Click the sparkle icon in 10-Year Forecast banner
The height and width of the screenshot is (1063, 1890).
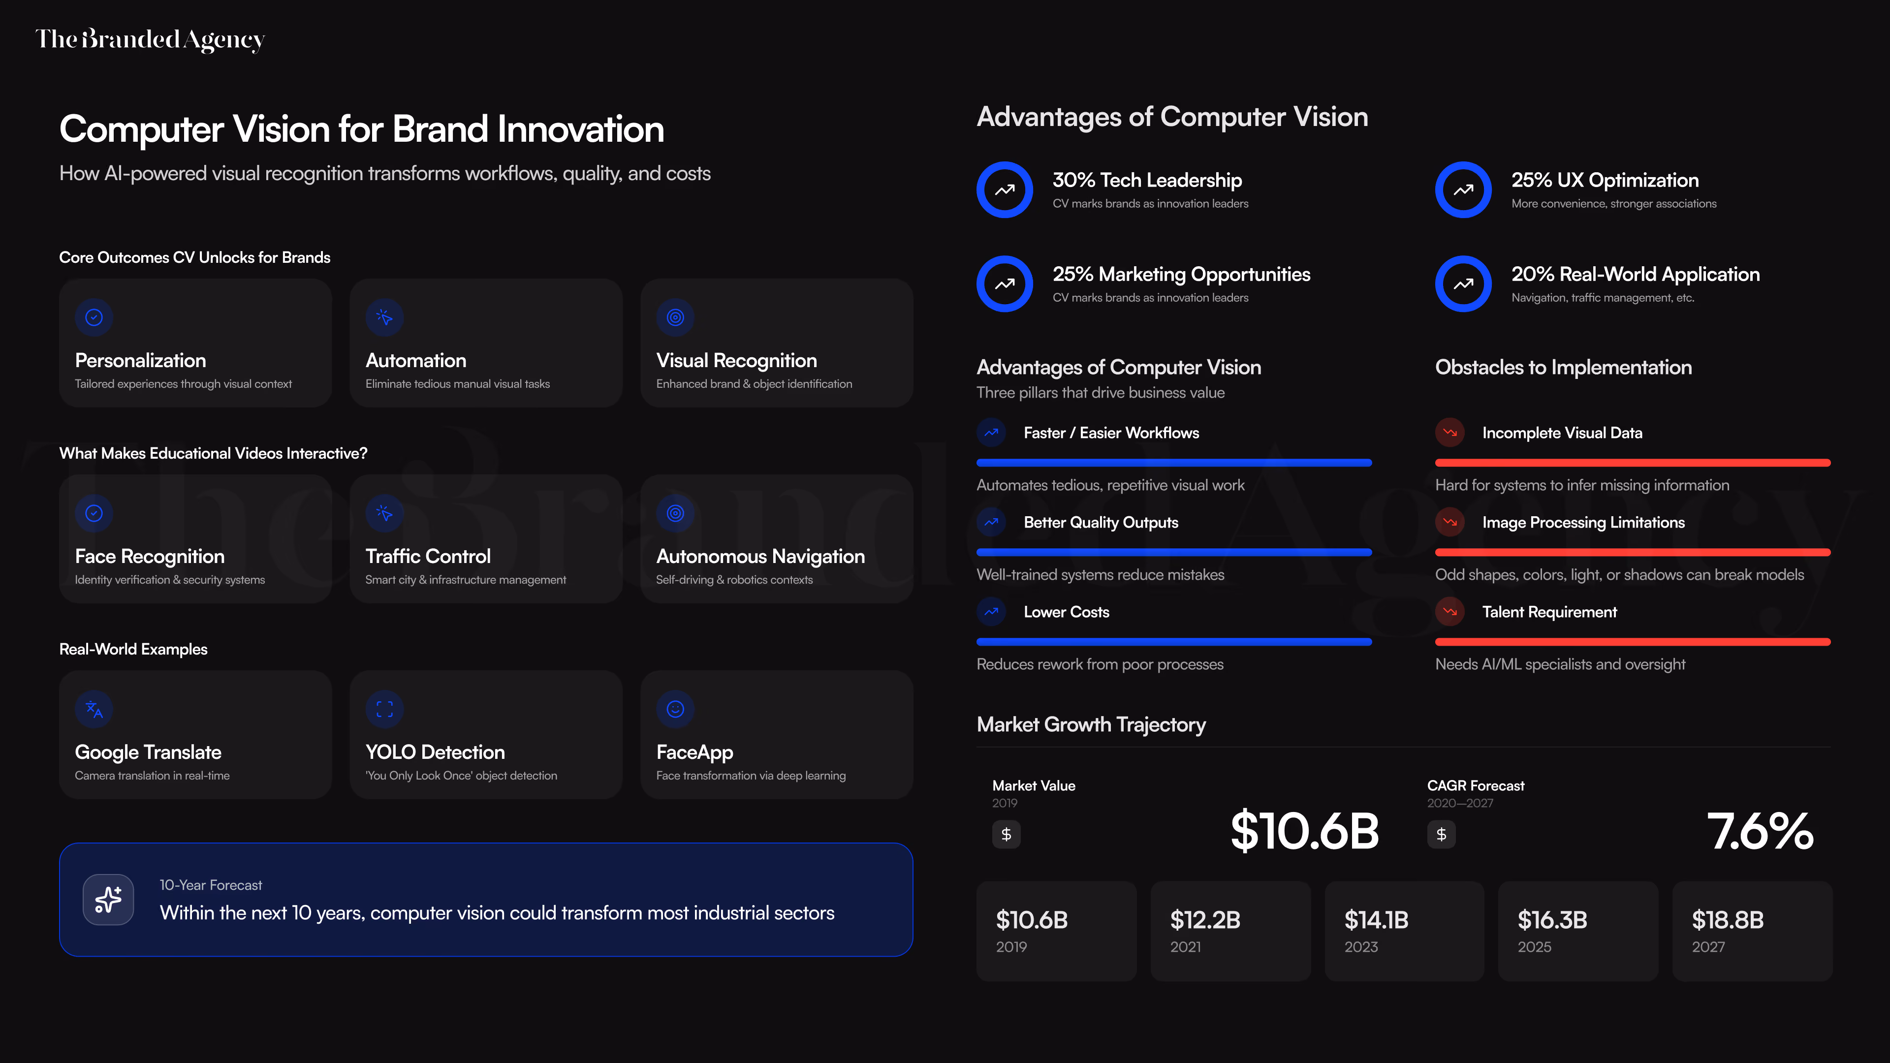[109, 900]
